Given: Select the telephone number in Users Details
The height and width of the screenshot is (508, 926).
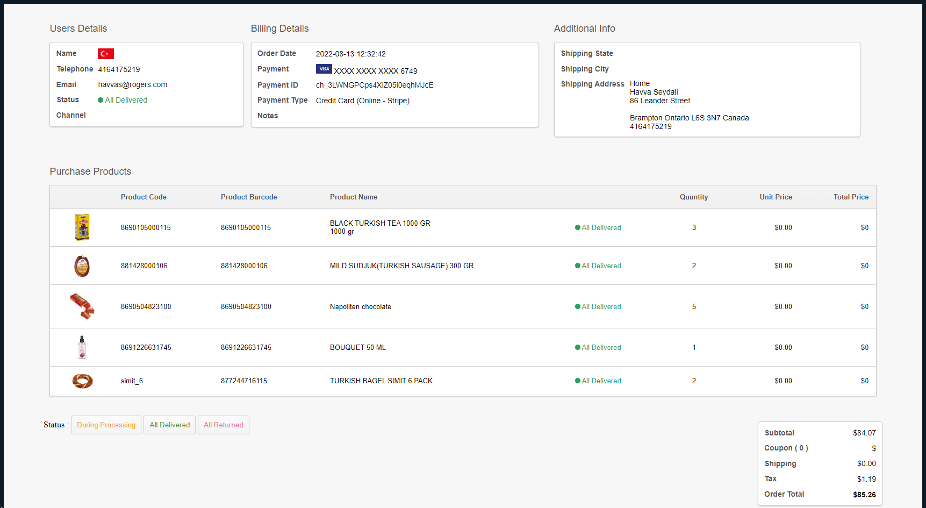Looking at the screenshot, I should click(x=119, y=69).
